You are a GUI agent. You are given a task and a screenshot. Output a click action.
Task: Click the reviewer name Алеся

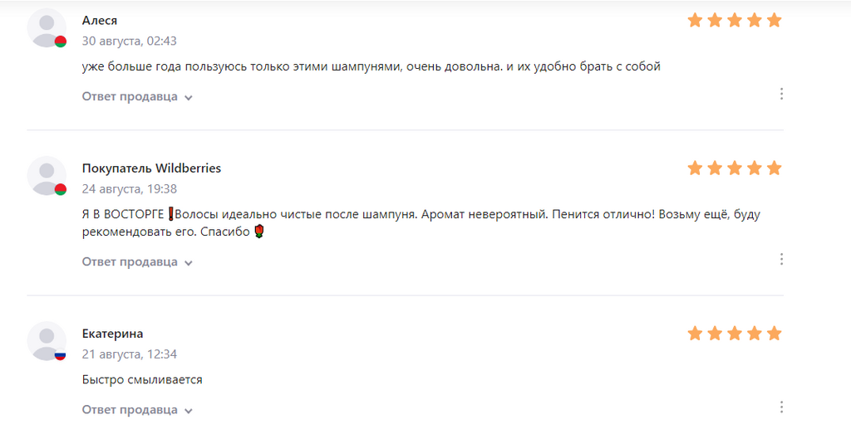(100, 20)
